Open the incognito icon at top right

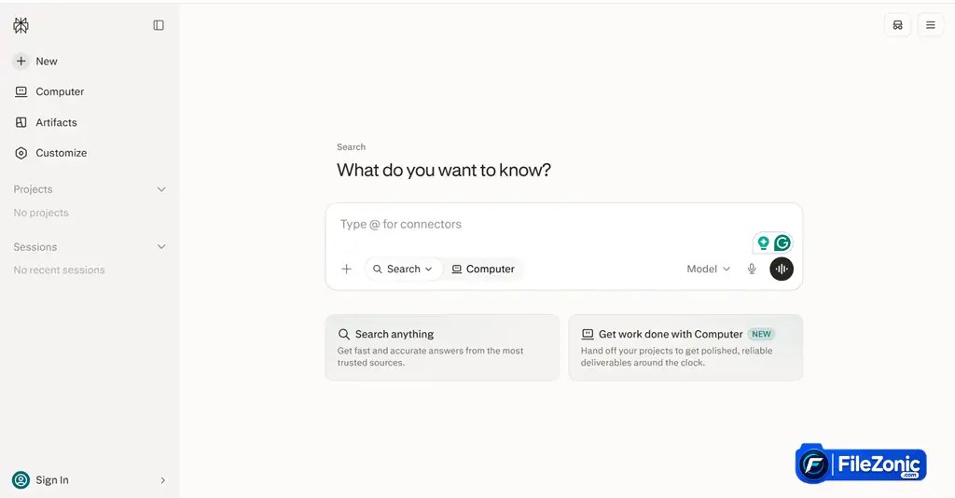898,25
